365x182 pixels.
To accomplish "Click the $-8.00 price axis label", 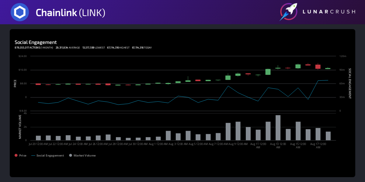I will coord(23,111).
